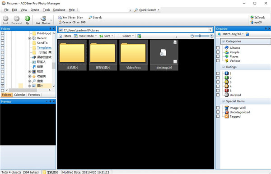Collapse the Categories section
Image resolution: width=271 pixels, height=174 pixels.
(x=223, y=41)
